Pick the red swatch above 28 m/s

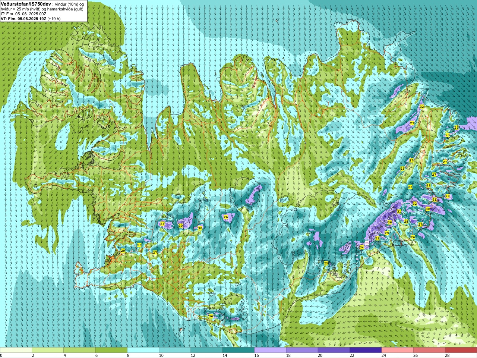[x=461, y=350]
